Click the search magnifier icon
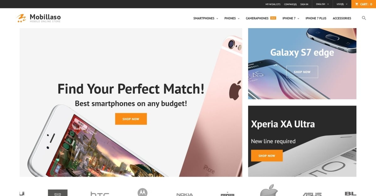376x196 pixels. tap(364, 18)
